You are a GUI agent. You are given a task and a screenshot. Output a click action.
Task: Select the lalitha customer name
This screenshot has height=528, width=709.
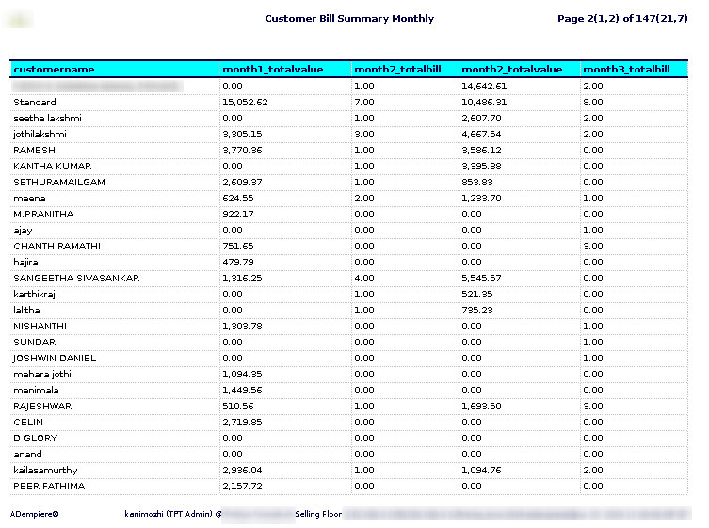click(26, 310)
